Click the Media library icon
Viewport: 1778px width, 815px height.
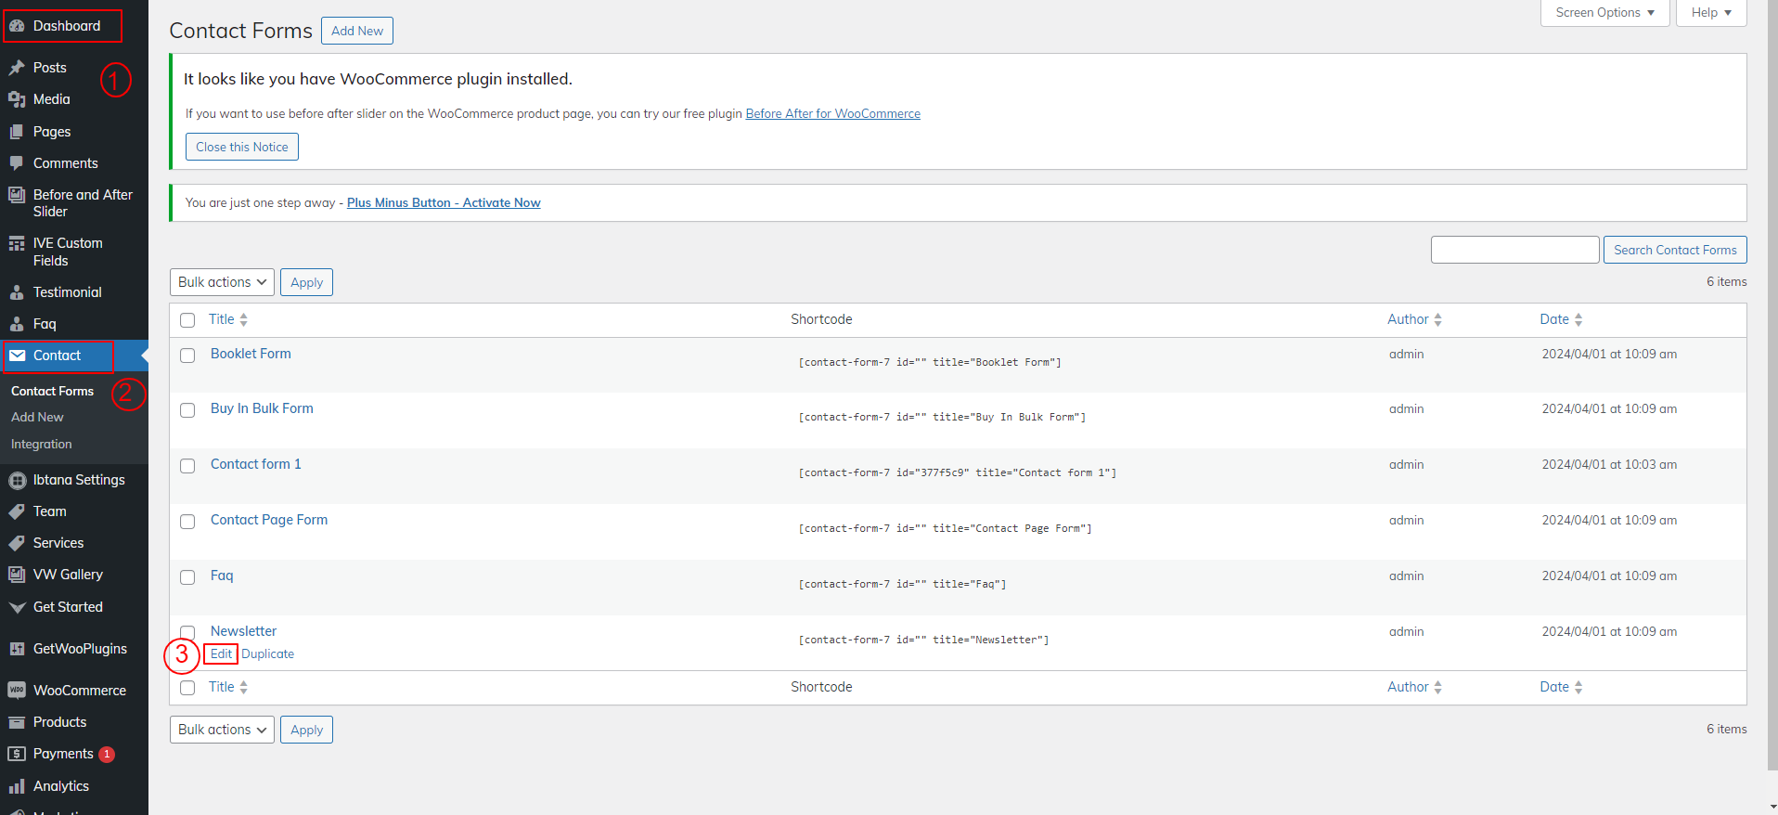(17, 99)
